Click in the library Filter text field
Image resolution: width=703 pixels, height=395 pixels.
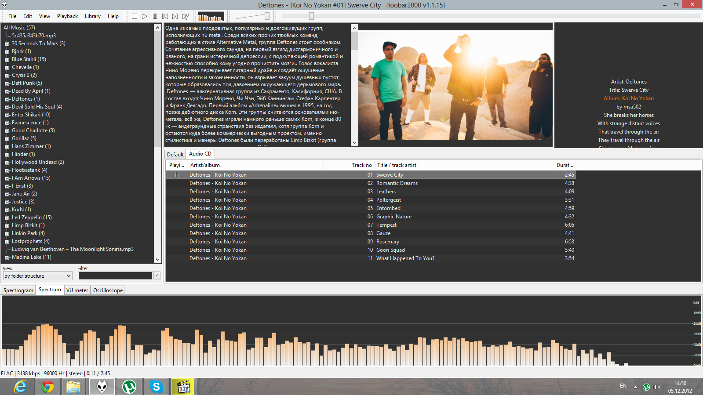tap(115, 275)
